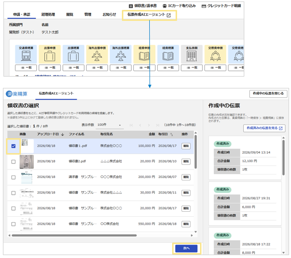Screen dimensions: 291x258
Task: Check the 領収書2.pdf row checkbox
Action: pos(13,162)
